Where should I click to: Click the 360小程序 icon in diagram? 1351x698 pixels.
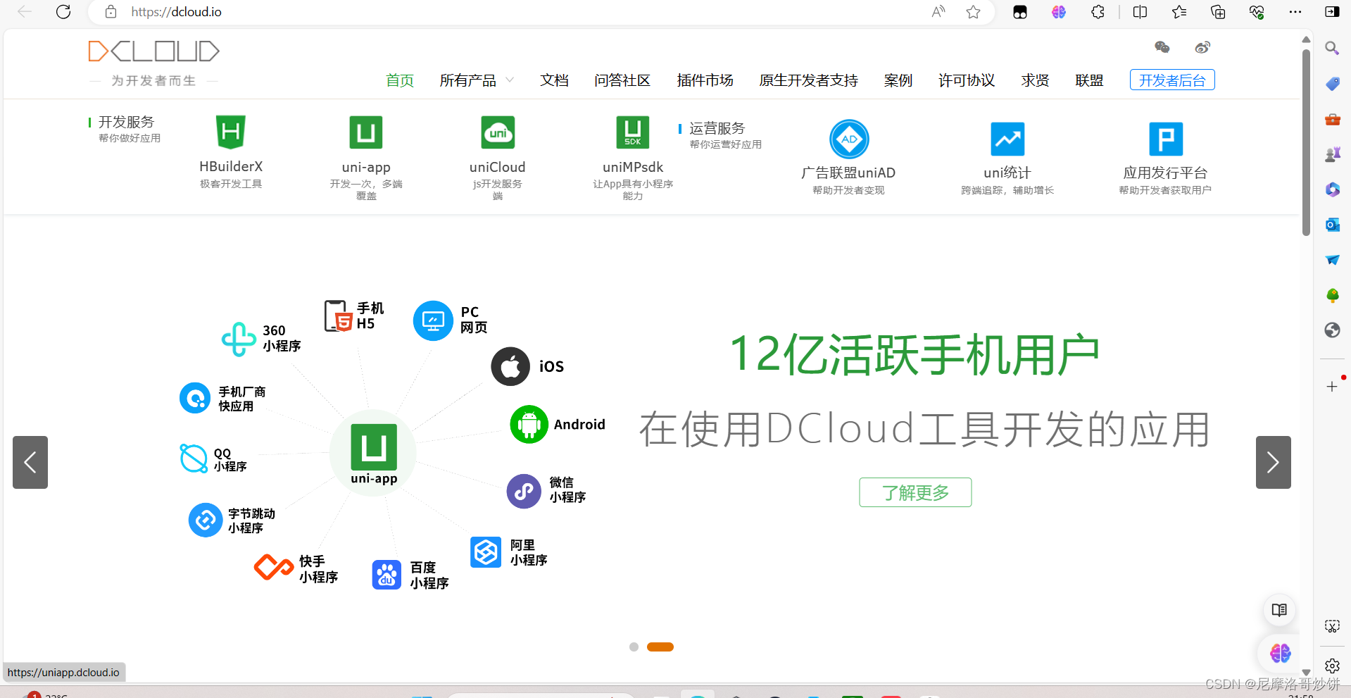pos(239,339)
